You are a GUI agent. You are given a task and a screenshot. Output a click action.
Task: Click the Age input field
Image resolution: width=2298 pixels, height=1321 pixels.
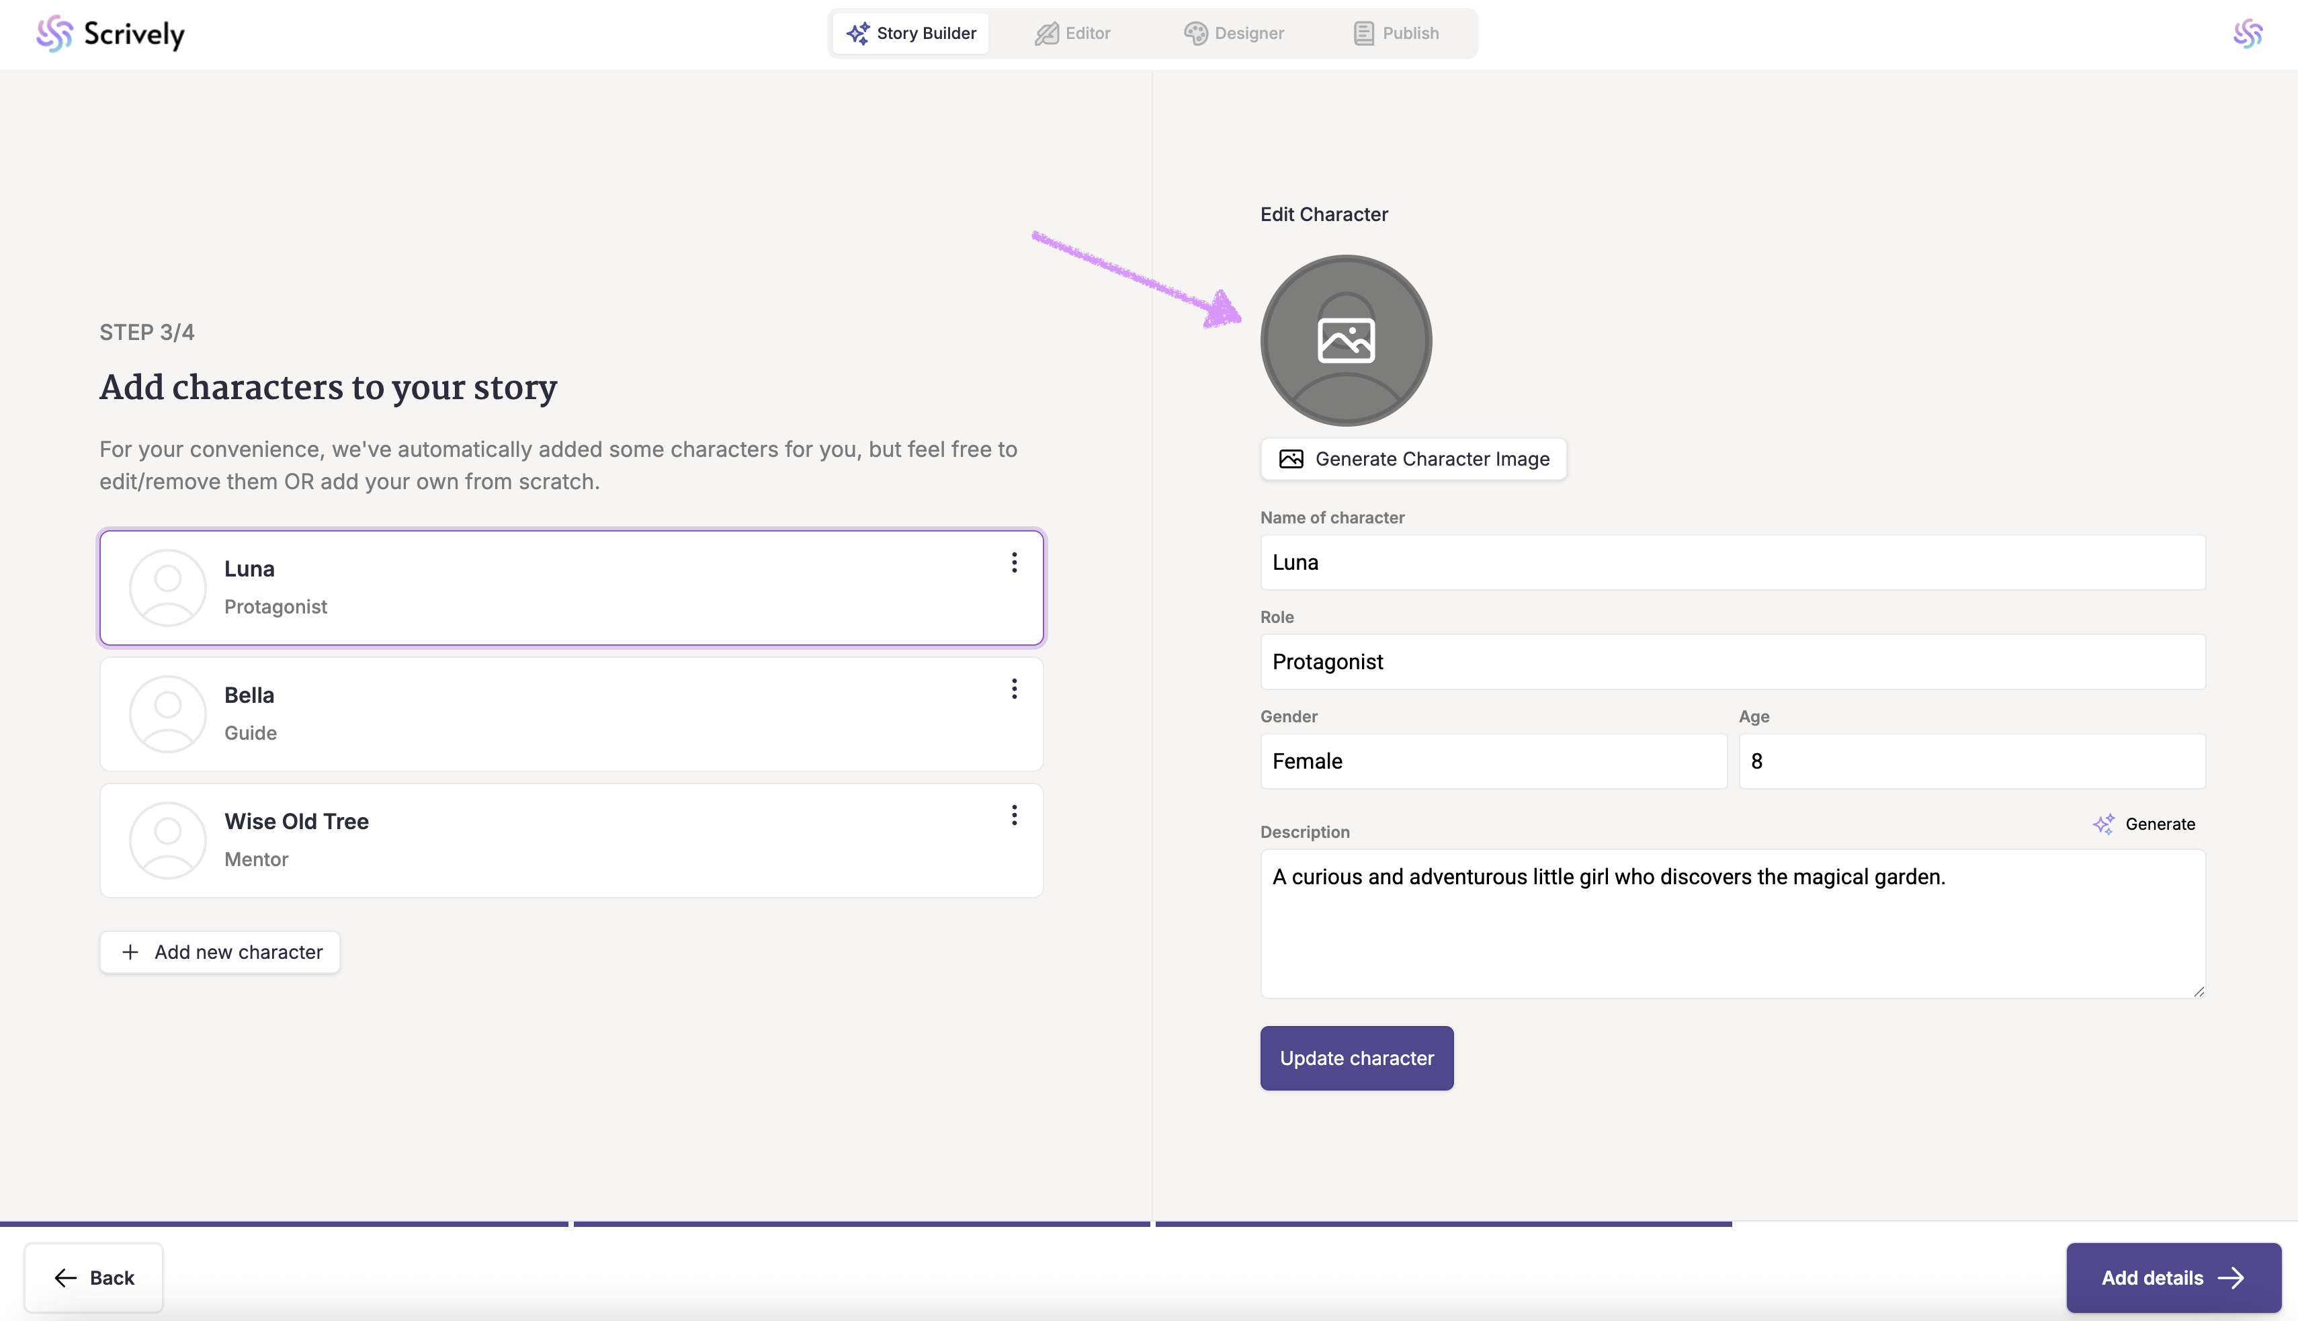tap(1971, 761)
